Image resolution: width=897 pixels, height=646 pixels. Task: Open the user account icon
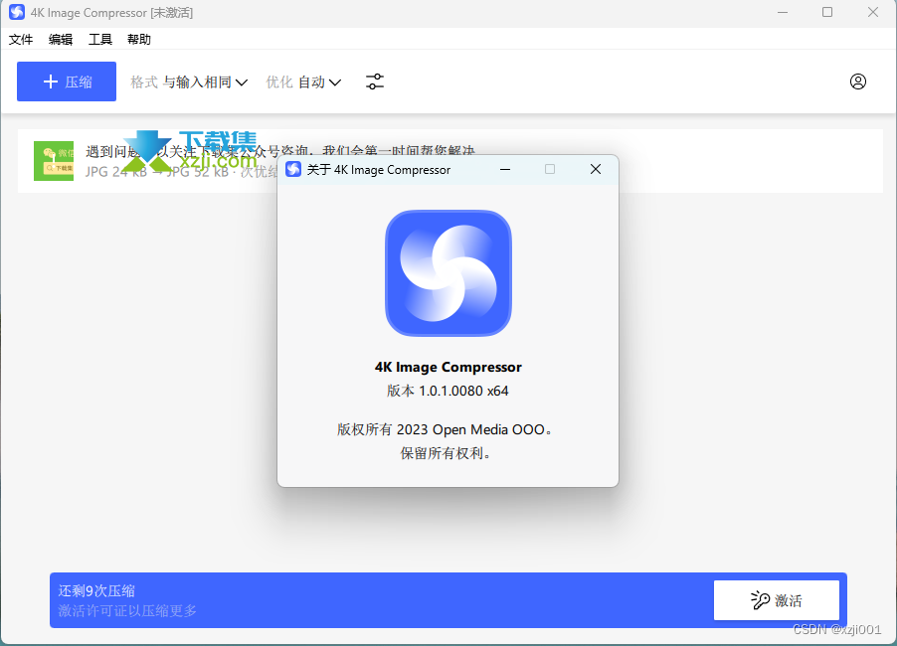857,81
